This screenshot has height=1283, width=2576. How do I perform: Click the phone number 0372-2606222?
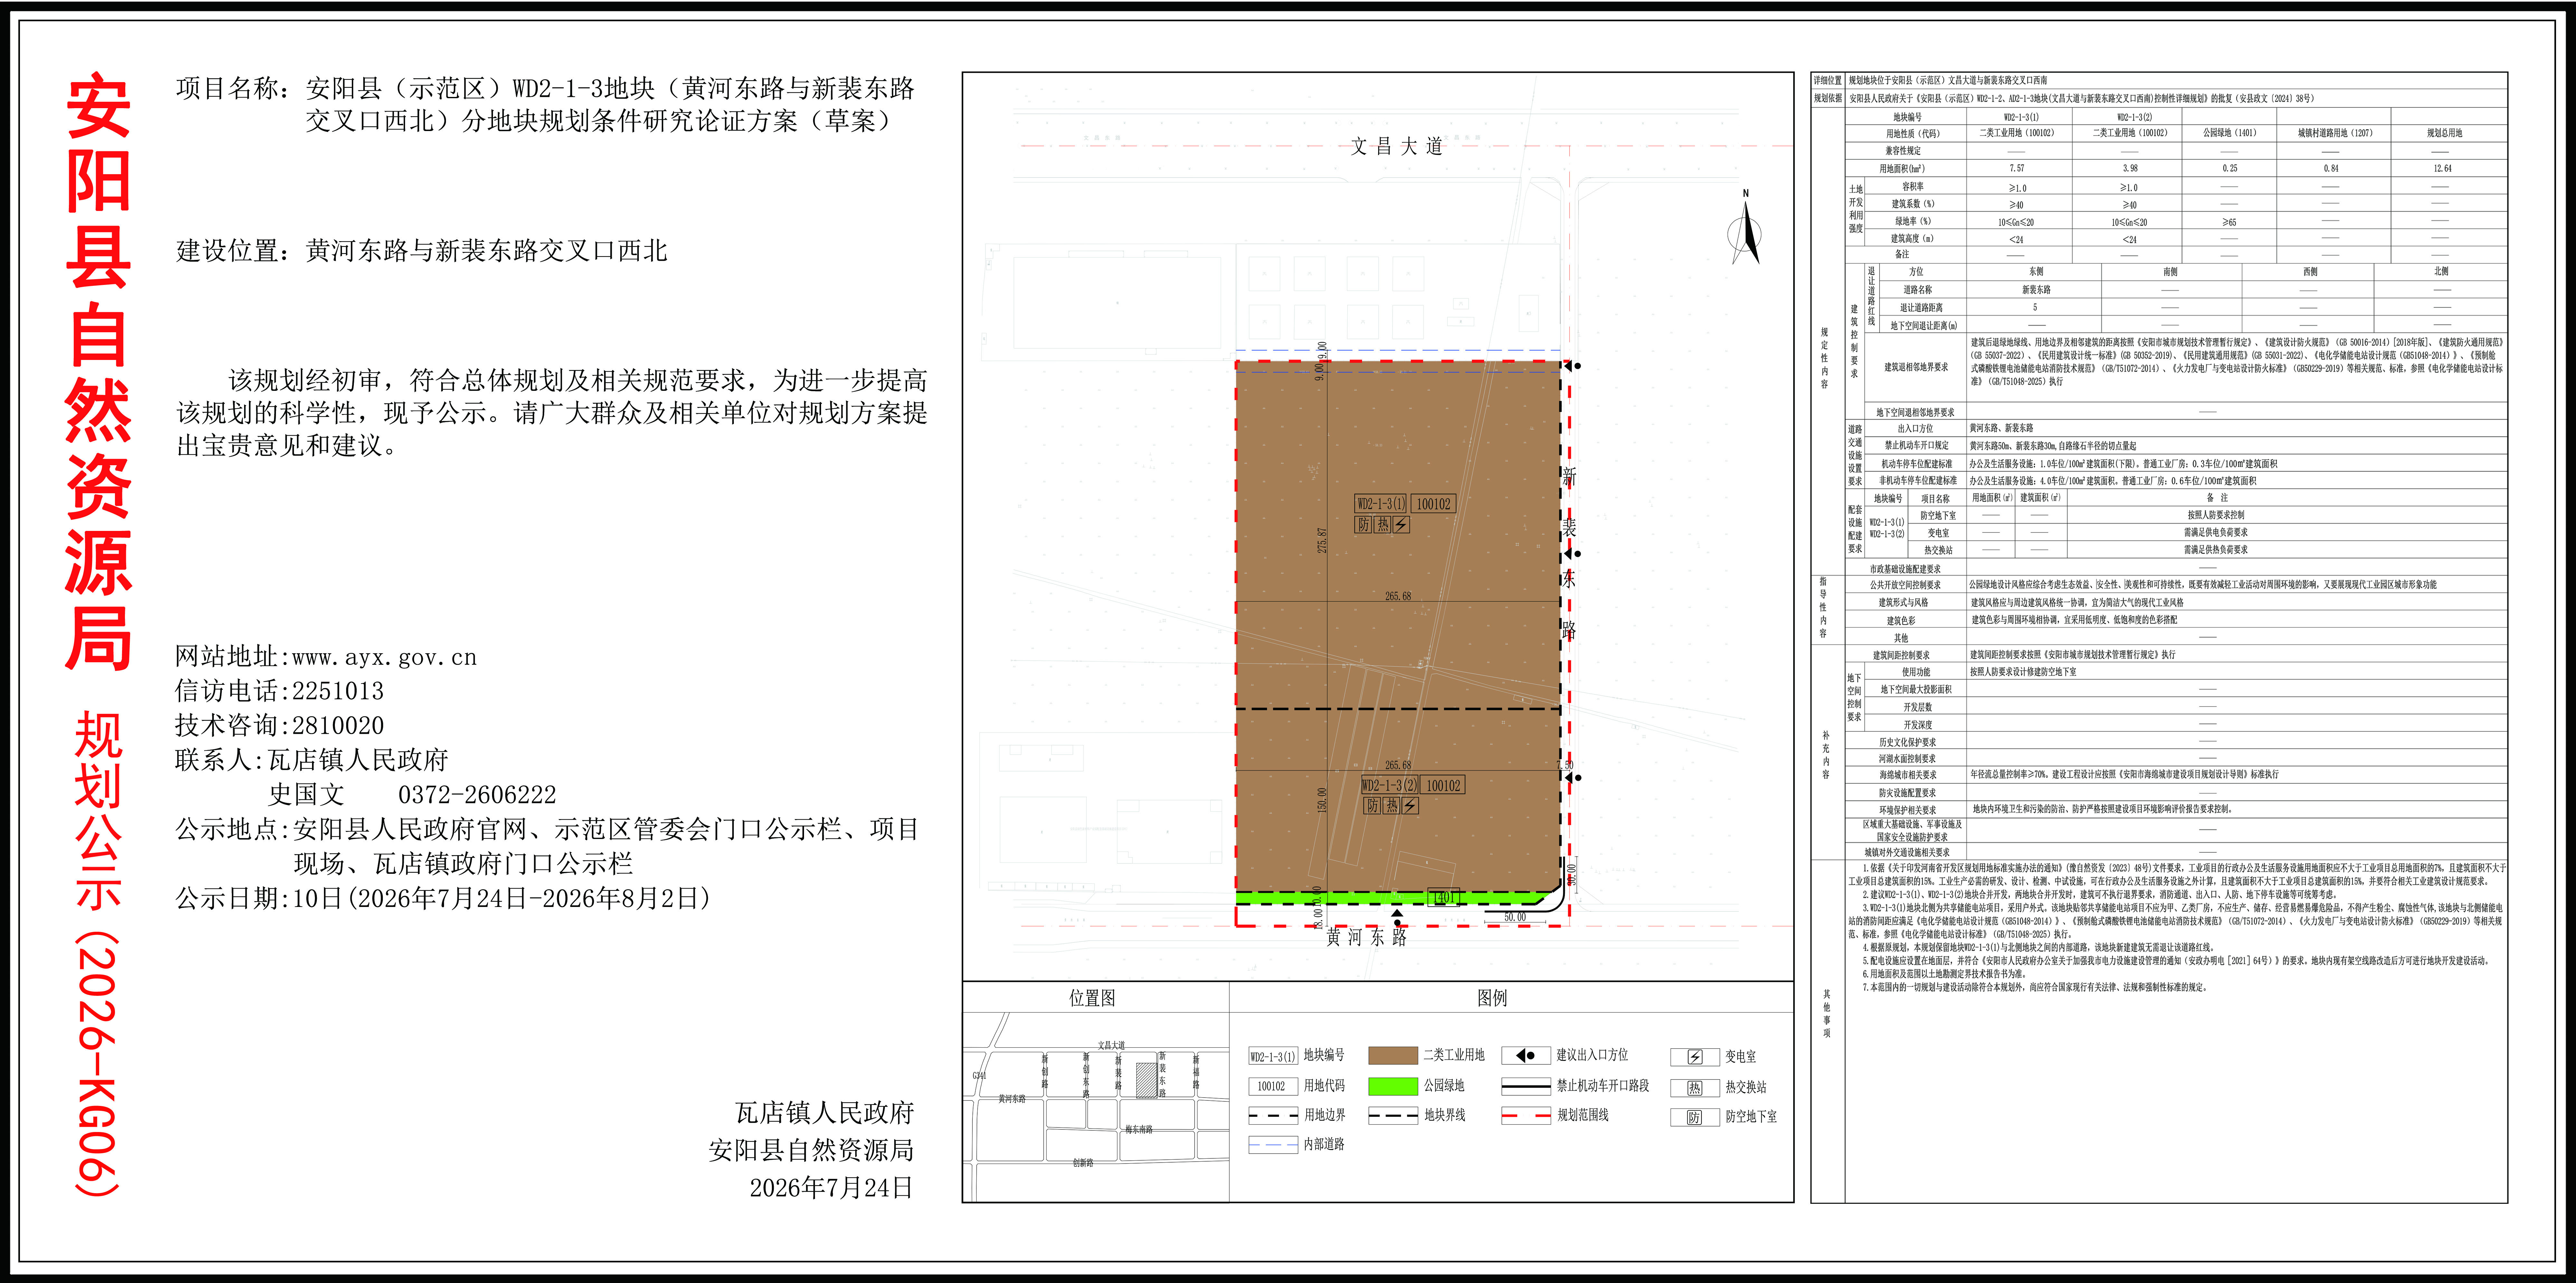click(477, 795)
